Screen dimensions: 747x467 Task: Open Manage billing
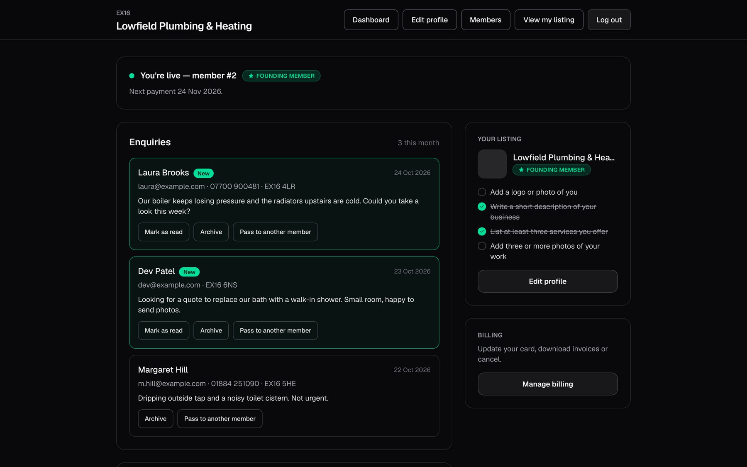coord(547,384)
